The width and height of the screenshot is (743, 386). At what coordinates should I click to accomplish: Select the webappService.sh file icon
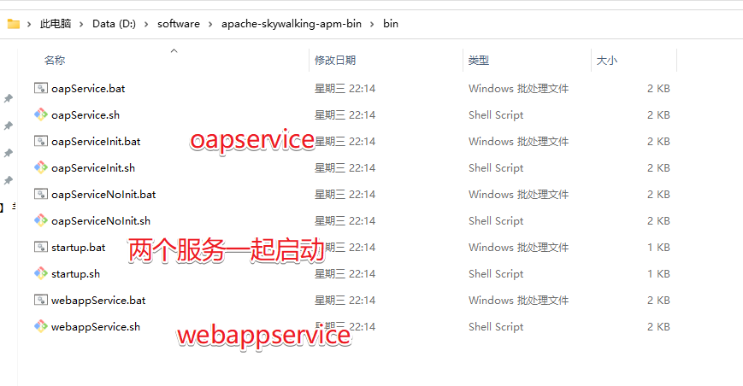tap(41, 326)
